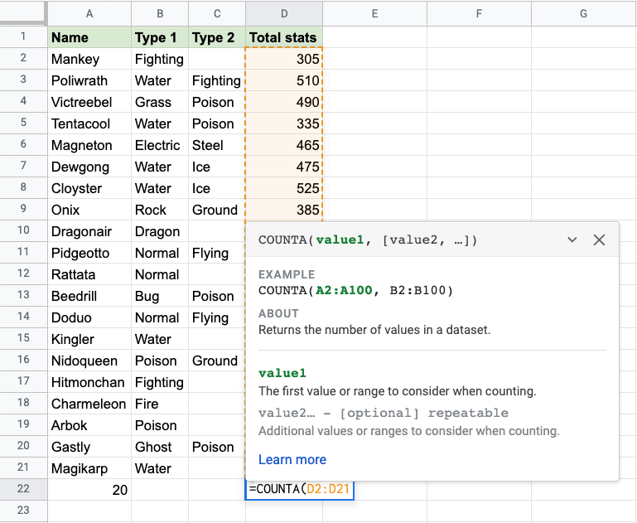Click the cell containing Mankey

(89, 59)
